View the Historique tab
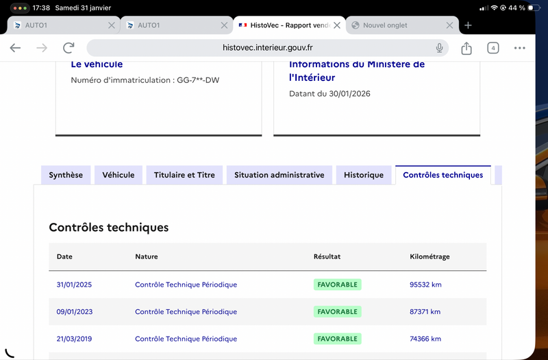The height and width of the screenshot is (360, 548). pyautogui.click(x=364, y=175)
